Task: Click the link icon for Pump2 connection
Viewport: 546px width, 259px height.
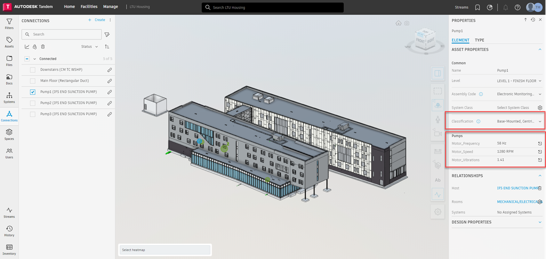Action: pos(110,103)
